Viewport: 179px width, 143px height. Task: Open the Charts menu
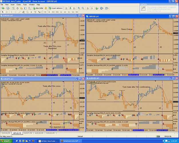pyautogui.click(x=19, y=5)
